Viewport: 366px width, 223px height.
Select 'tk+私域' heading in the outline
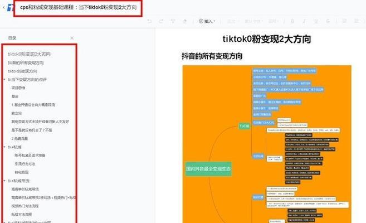[14, 147]
